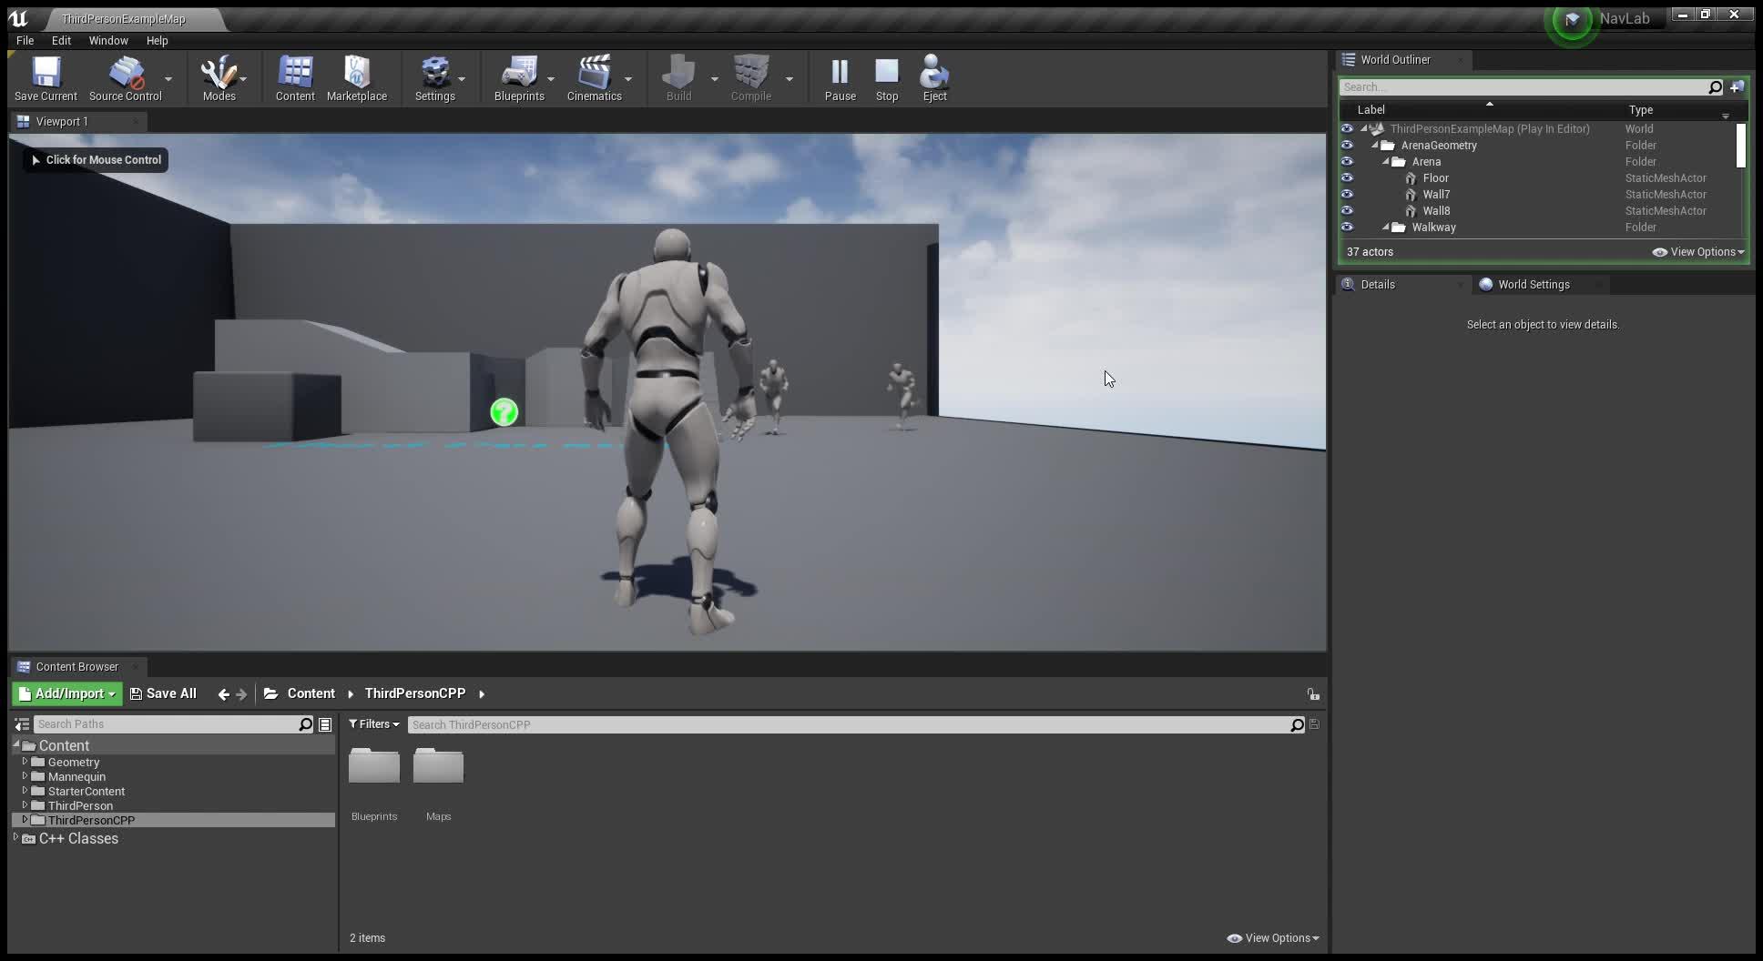Open the Window menu
Image resolution: width=1763 pixels, height=961 pixels.
pos(108,40)
